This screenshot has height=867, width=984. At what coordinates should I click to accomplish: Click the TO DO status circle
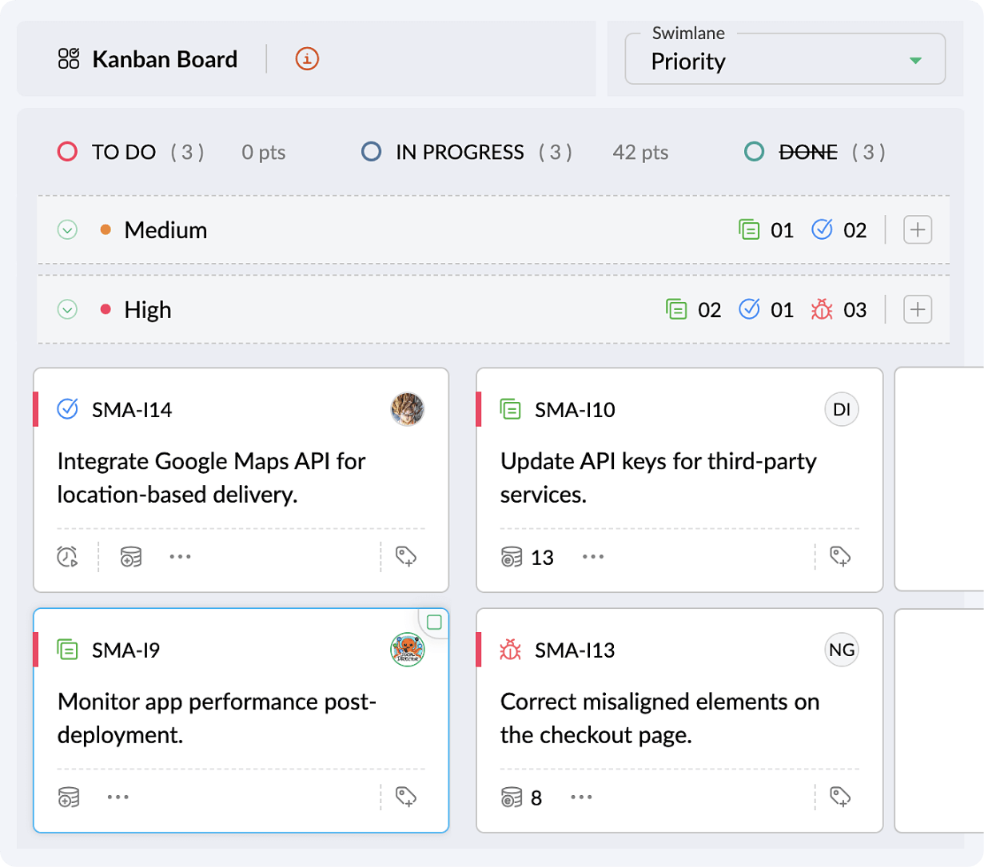(x=68, y=152)
